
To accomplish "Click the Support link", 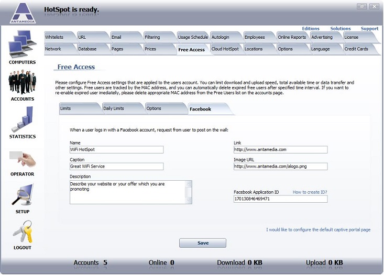I will (369, 29).
